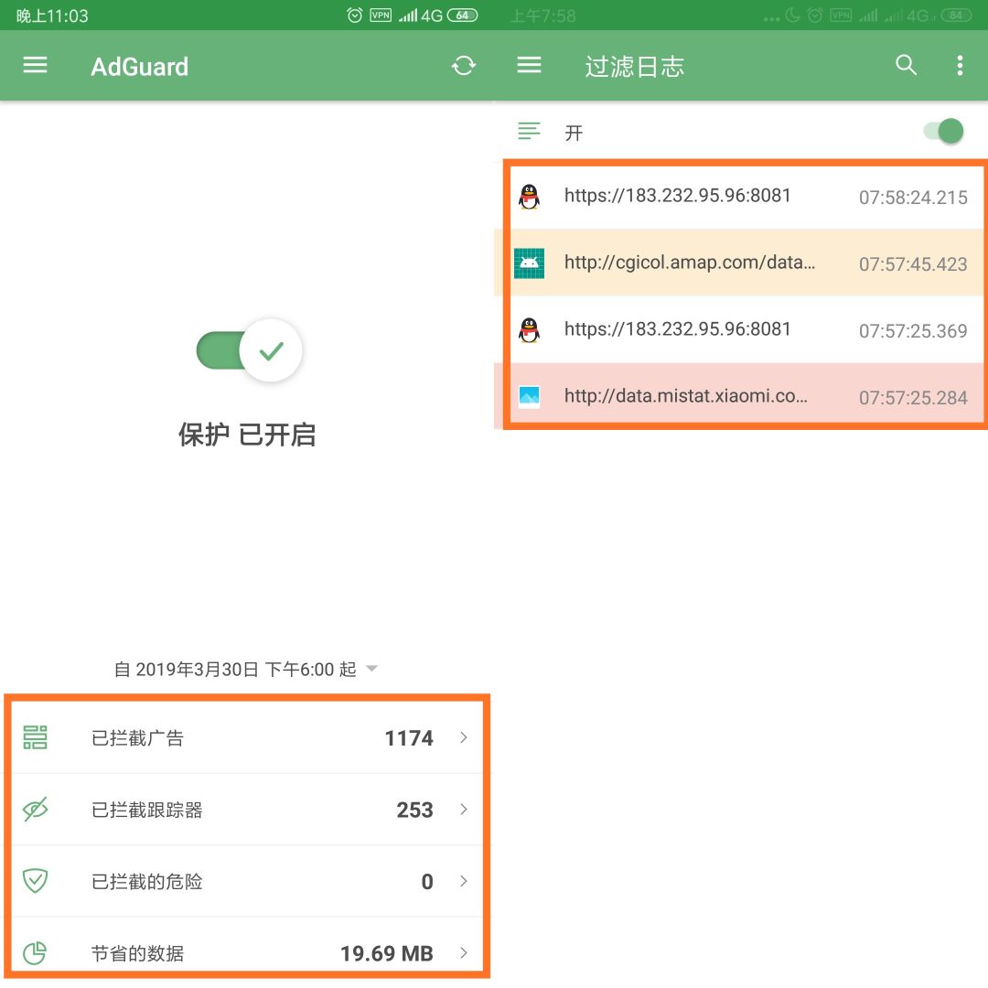Viewport: 988px width, 988px height.
Task: Open the 已拦截的危险 statistics entry
Action: [247, 881]
